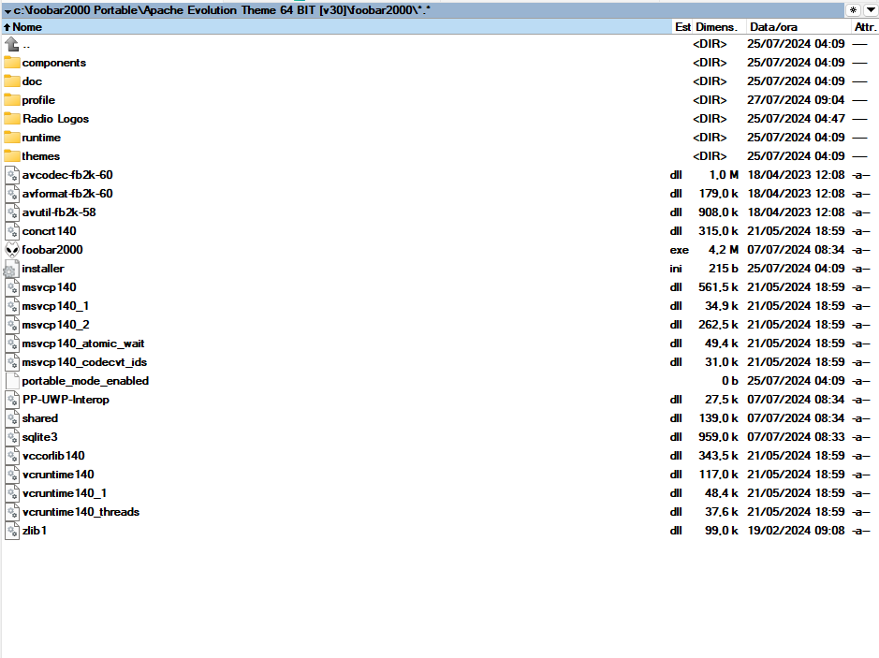Viewport: 879px width, 658px height.
Task: Select the components folder icon
Action: [x=12, y=62]
